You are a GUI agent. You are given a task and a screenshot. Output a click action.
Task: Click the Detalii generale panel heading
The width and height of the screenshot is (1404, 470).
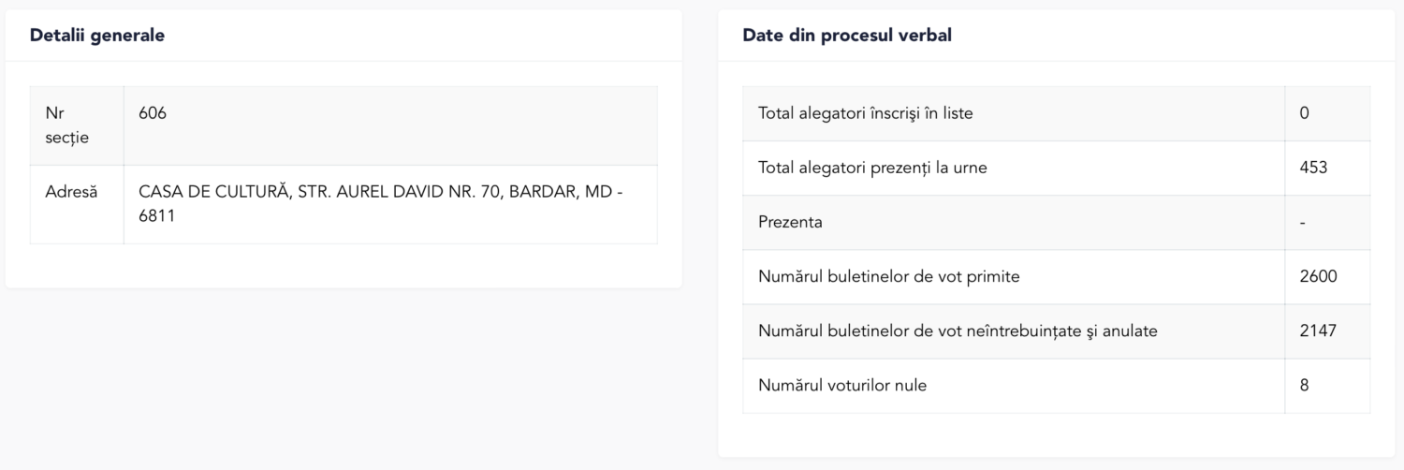click(97, 36)
